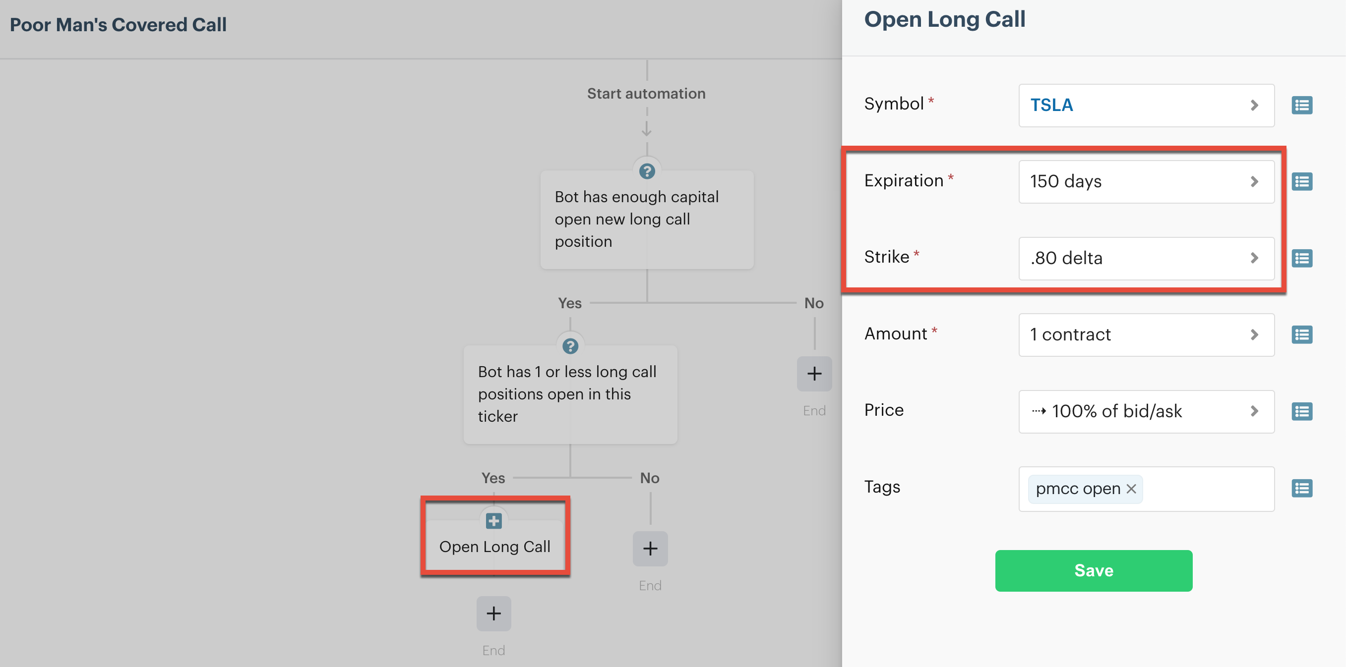Click the list icon next to Tags
Screen dimensions: 1346x667
coord(1301,489)
